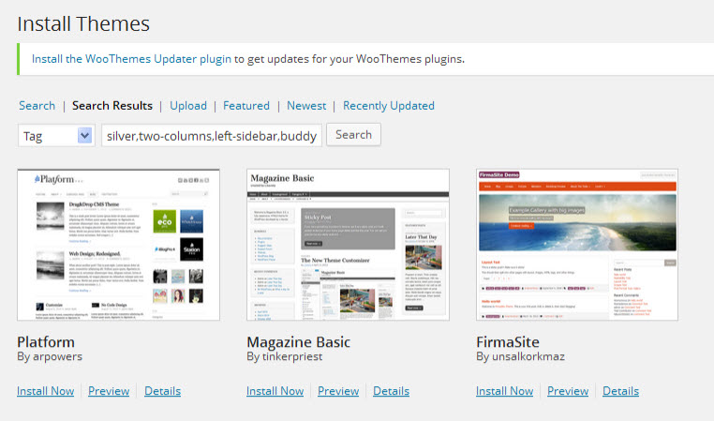Open the Search tab
This screenshot has height=421, width=714.
pyautogui.click(x=37, y=106)
